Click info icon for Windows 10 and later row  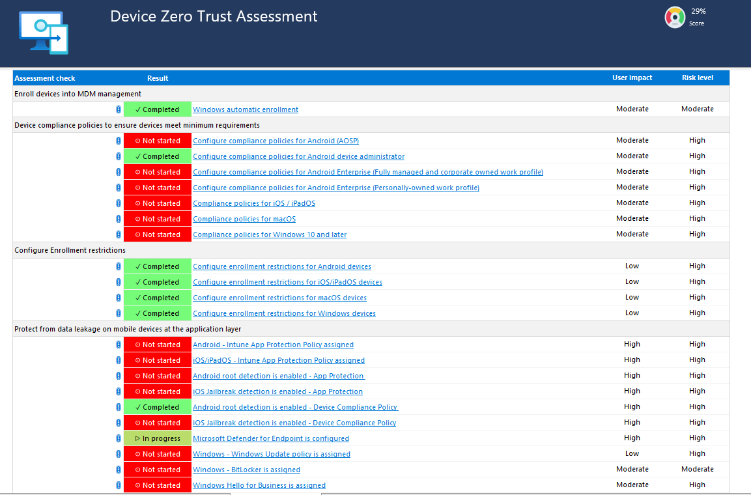click(x=119, y=234)
